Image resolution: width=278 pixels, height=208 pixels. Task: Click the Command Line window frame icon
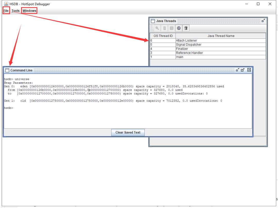[7, 70]
